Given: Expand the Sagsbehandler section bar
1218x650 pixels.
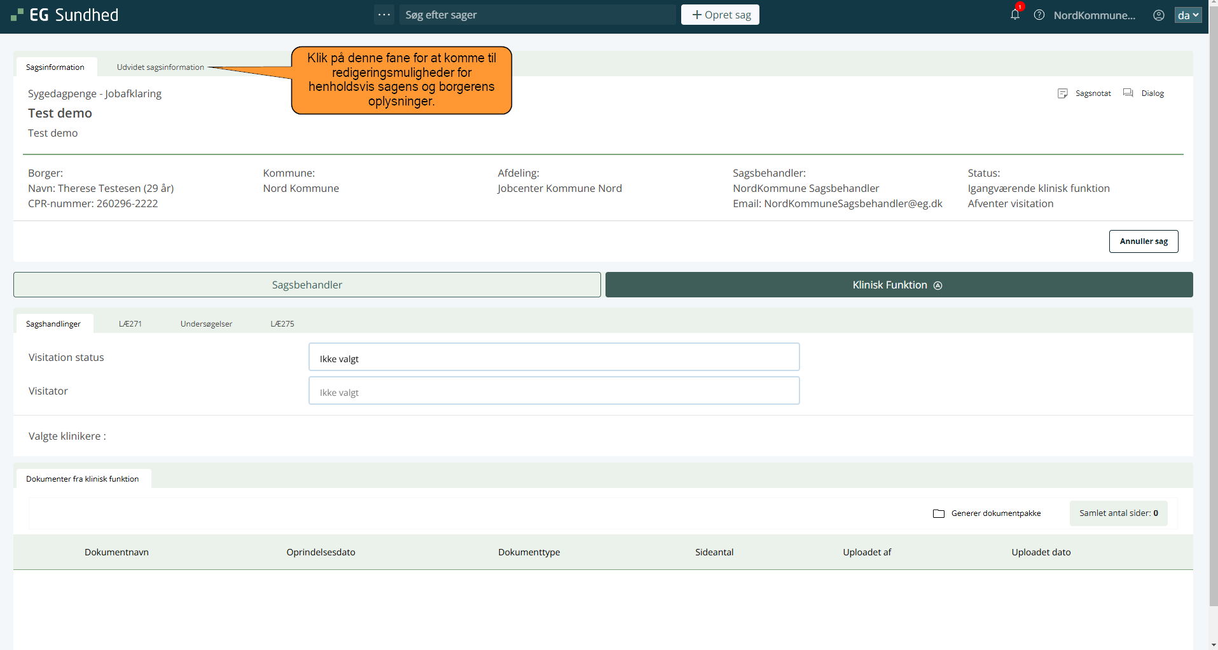Looking at the screenshot, I should (307, 285).
